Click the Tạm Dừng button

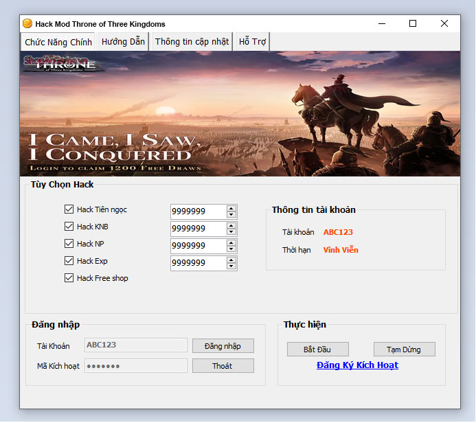405,350
